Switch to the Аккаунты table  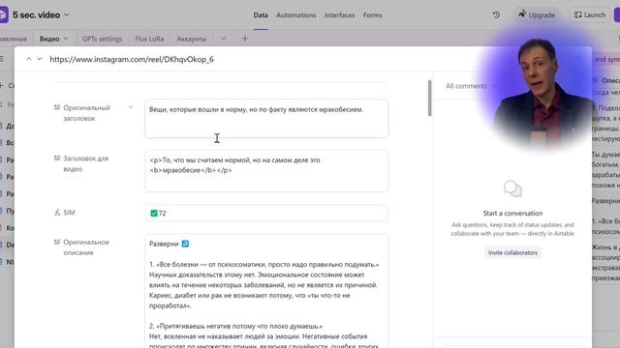[192, 39]
